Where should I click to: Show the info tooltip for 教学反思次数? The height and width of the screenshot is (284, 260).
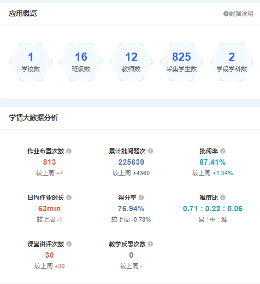pos(150,244)
